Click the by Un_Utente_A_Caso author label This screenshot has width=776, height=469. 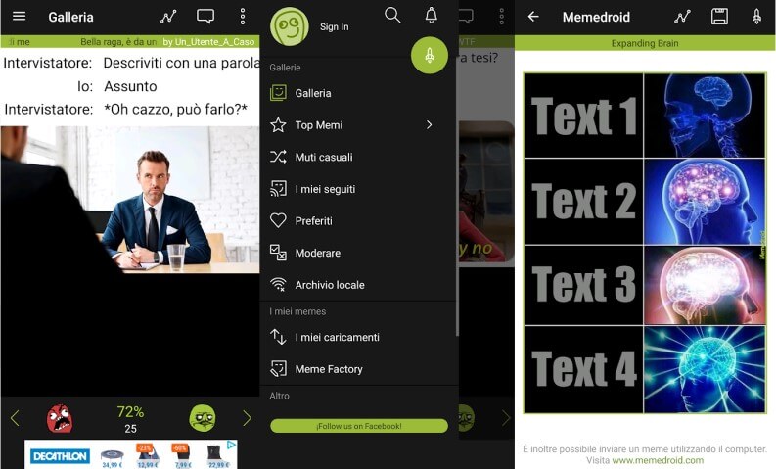point(208,41)
